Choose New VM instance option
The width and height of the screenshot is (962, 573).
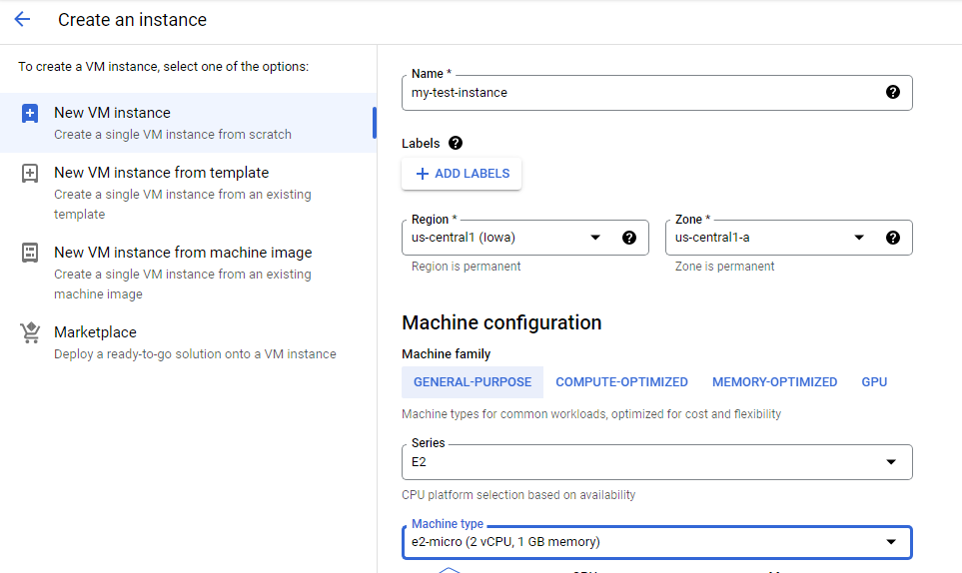click(188, 123)
